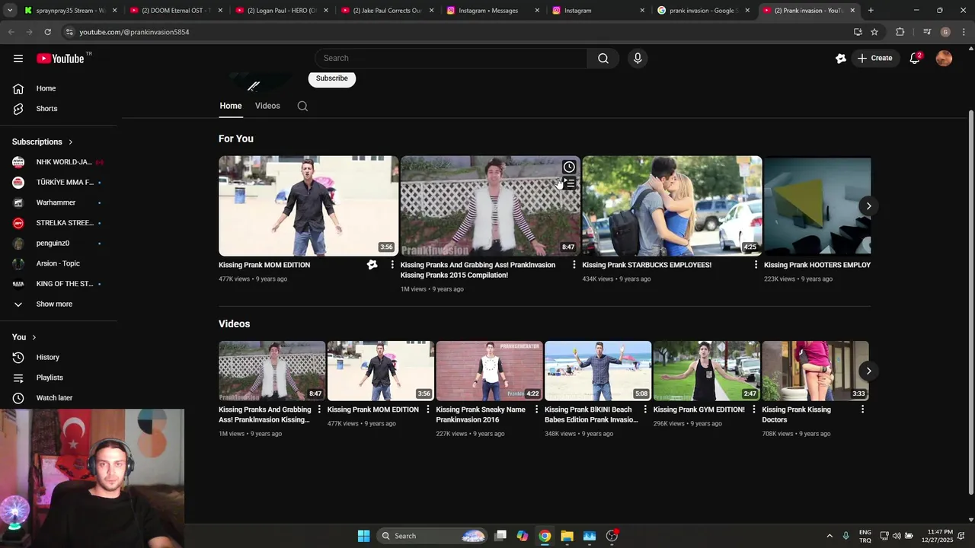Switch to prank invasion Google browser tab
The image size is (975, 548).
[x=705, y=11]
